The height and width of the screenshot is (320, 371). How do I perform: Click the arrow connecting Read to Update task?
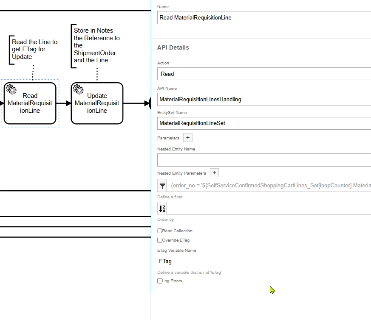[64, 103]
